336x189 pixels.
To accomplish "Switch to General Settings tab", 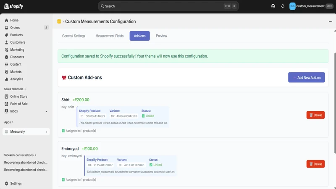I will [x=73, y=36].
